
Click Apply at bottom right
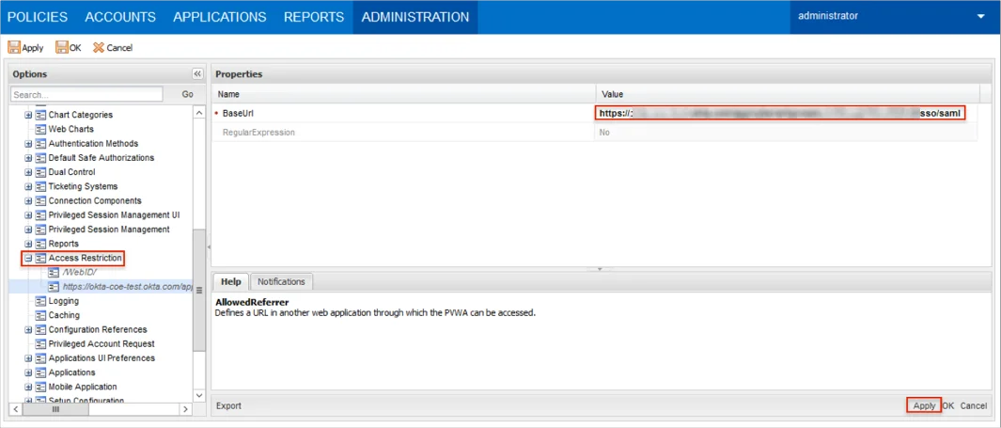(924, 405)
